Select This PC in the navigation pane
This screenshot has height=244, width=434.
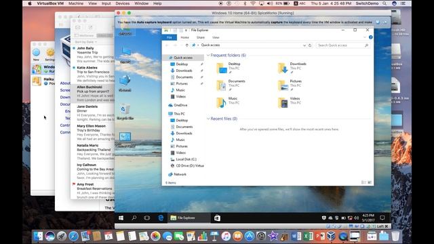click(179, 114)
